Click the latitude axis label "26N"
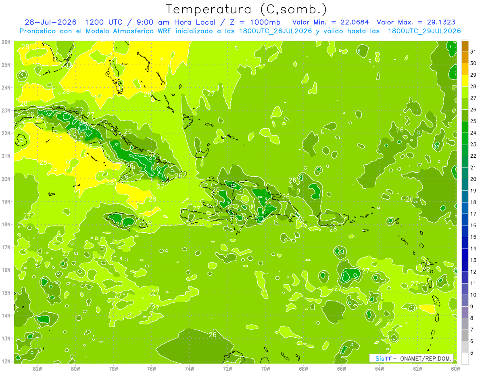This screenshot has width=484, height=374. click(6, 42)
